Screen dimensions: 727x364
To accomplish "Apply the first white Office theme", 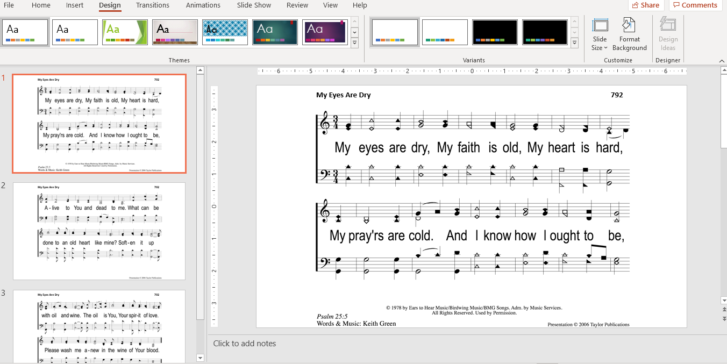I will pos(25,32).
